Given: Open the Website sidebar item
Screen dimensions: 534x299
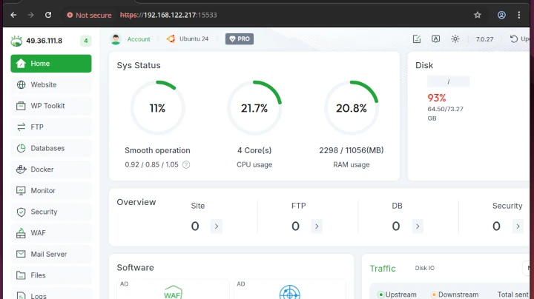Looking at the screenshot, I should [x=43, y=85].
